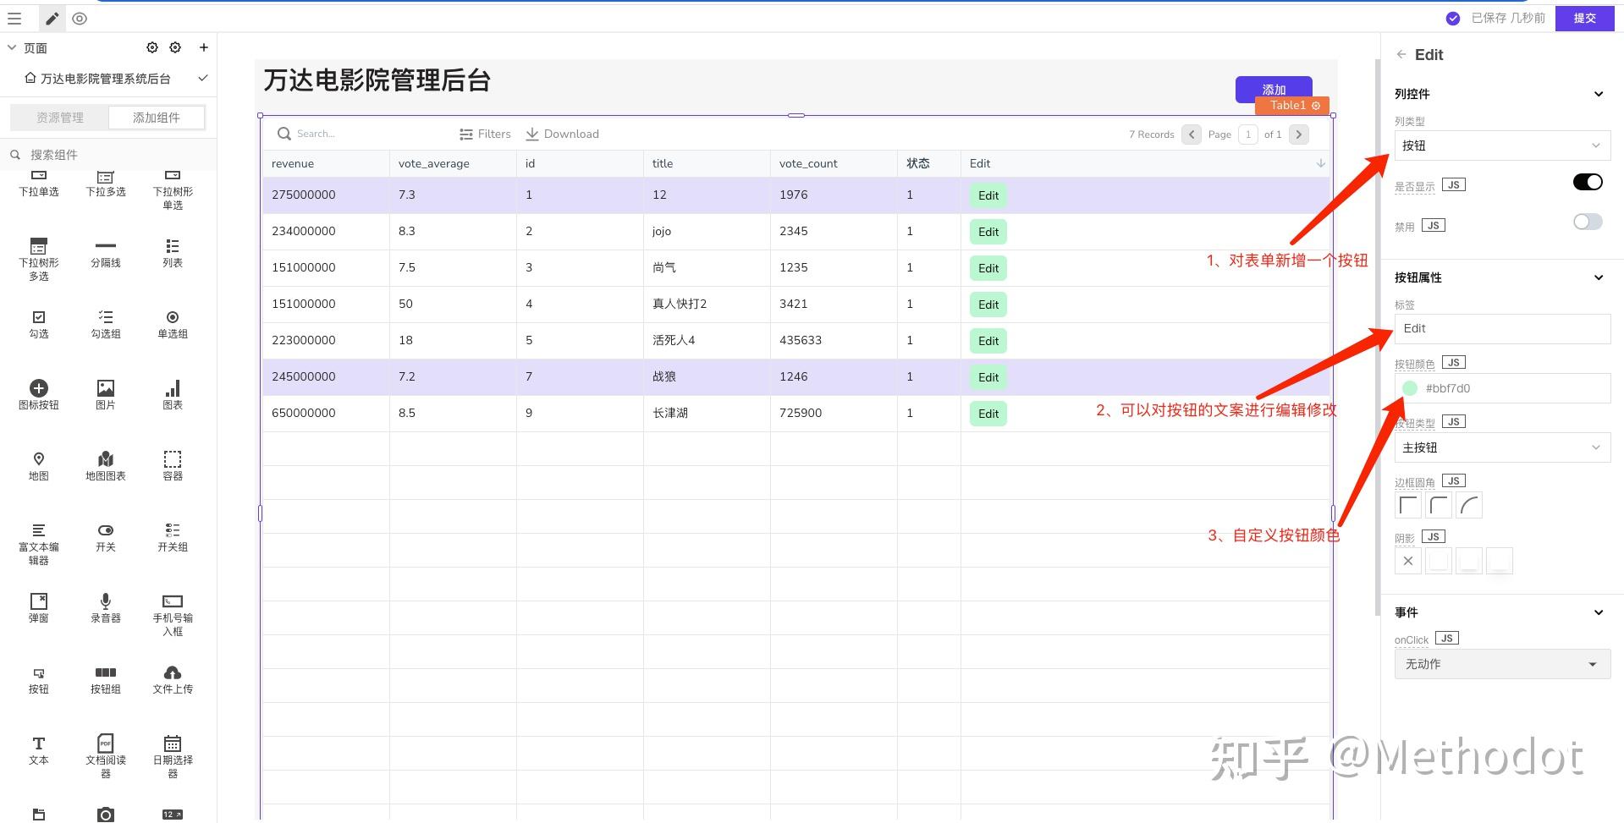Add the 手机号输入框 phone input widget
This screenshot has width=1624, height=823.
[x=173, y=614]
